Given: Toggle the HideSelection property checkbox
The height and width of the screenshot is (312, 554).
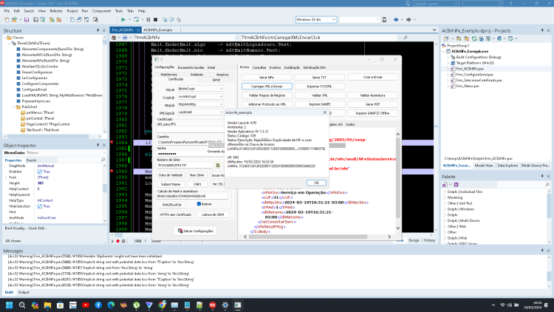Looking at the screenshot, I should coord(40,206).
